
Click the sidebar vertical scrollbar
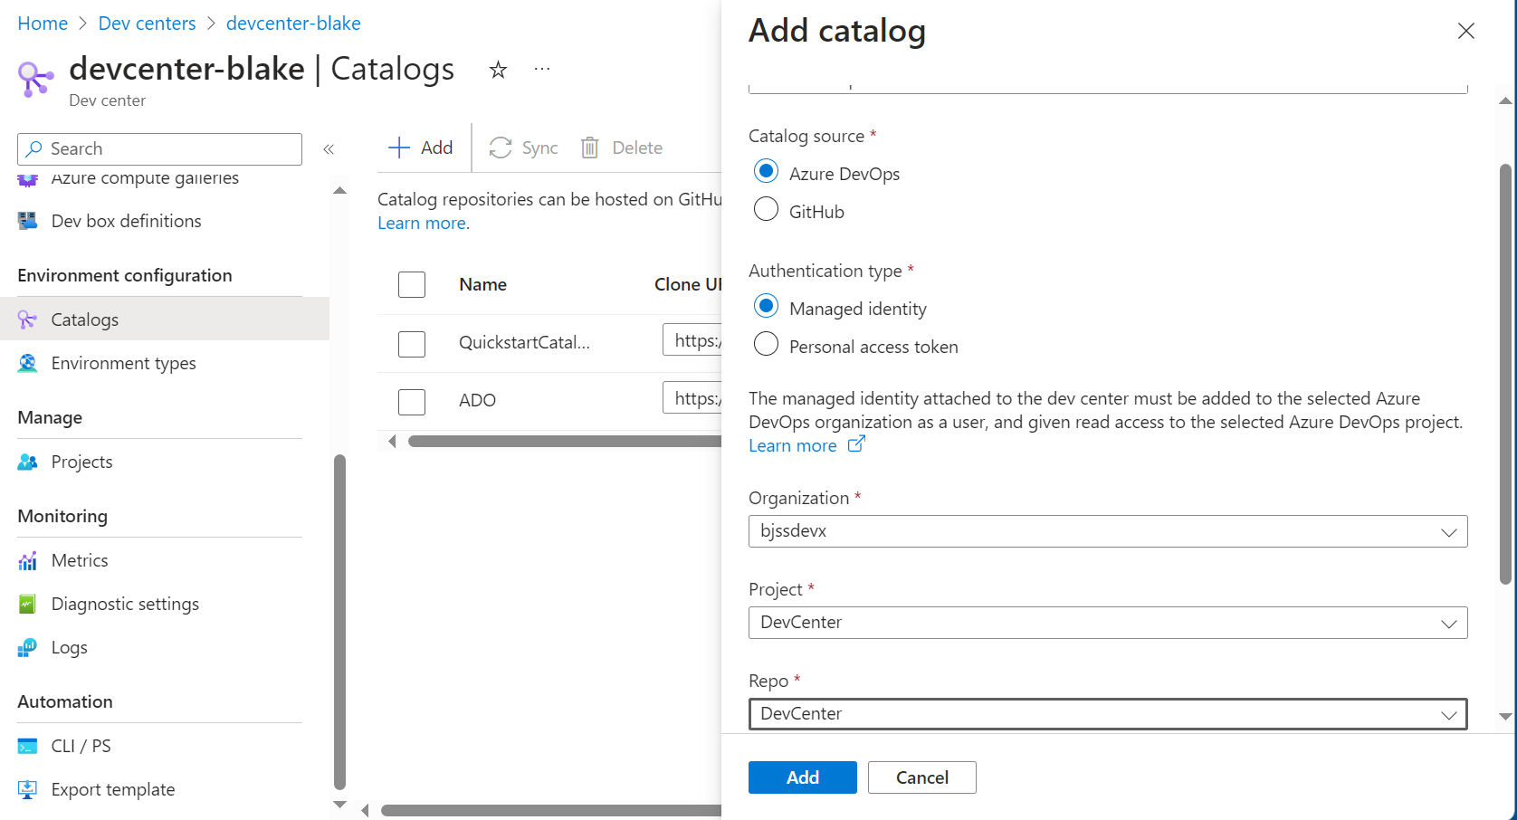pyautogui.click(x=340, y=621)
